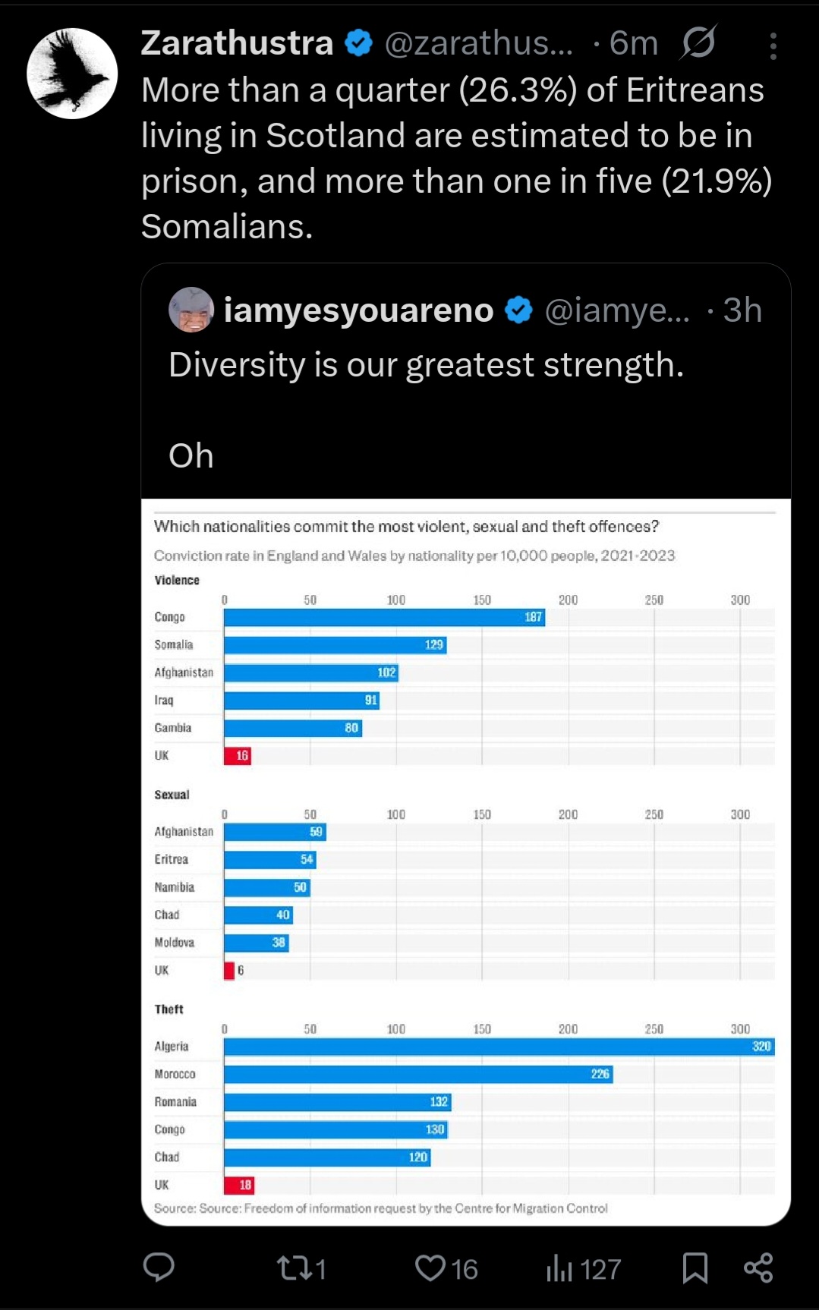Open Zarathustra display name link
Image resolution: width=819 pixels, height=1310 pixels.
pos(237,43)
